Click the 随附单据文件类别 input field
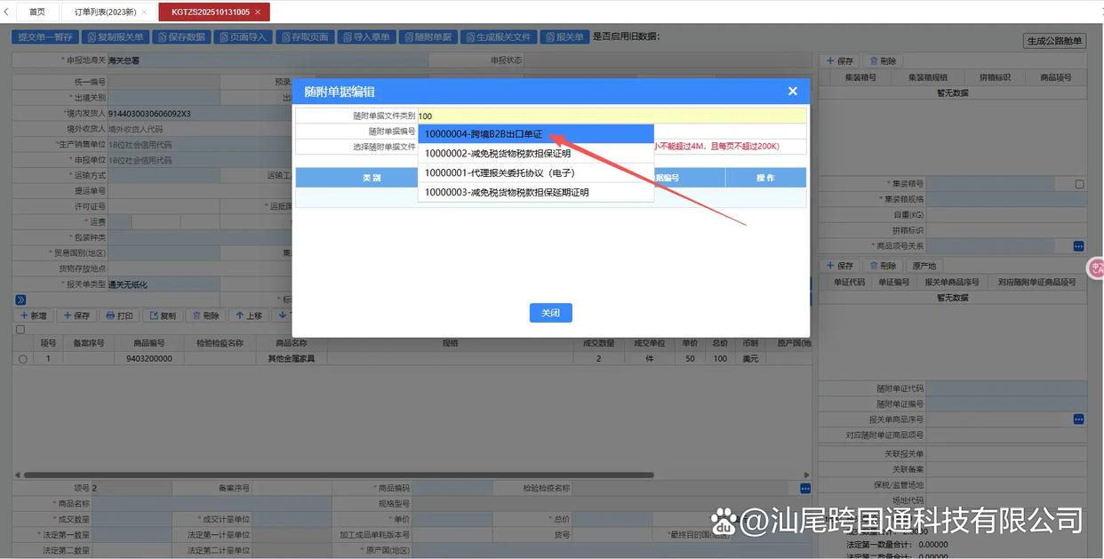Viewport: 1104px width, 559px height. click(611, 116)
